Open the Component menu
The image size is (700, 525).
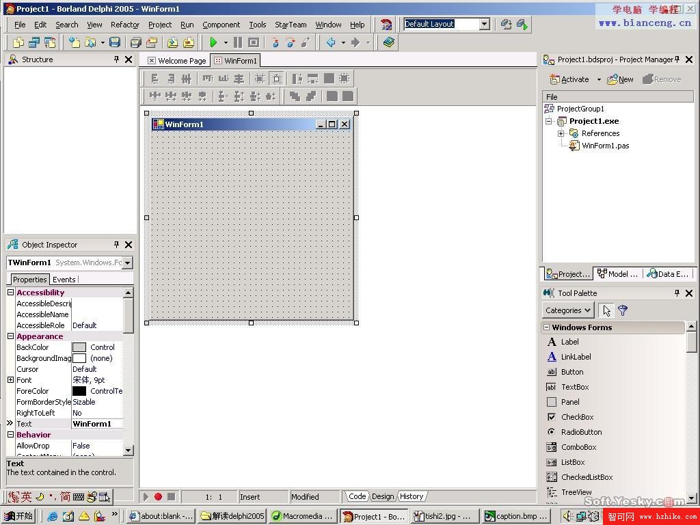pyautogui.click(x=221, y=25)
